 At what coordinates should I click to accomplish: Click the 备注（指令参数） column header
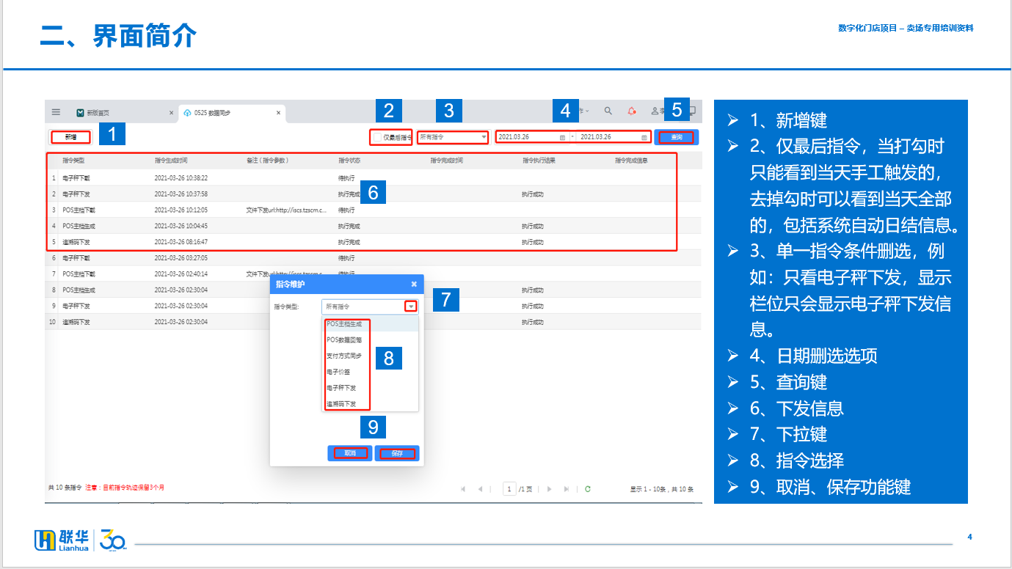(267, 161)
